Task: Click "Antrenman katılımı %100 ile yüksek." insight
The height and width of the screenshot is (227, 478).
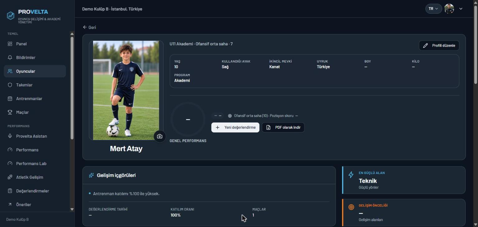Action: [126, 194]
